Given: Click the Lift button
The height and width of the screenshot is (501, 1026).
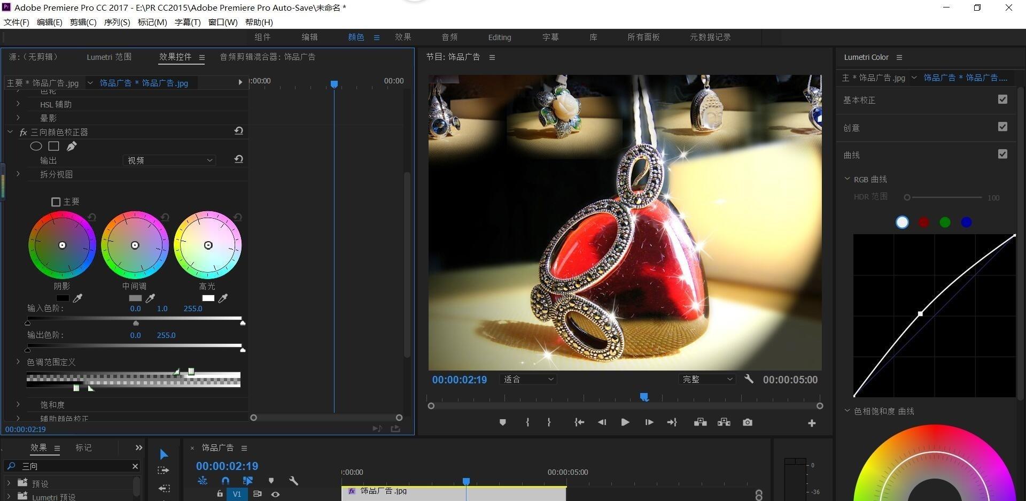Looking at the screenshot, I should point(700,422).
